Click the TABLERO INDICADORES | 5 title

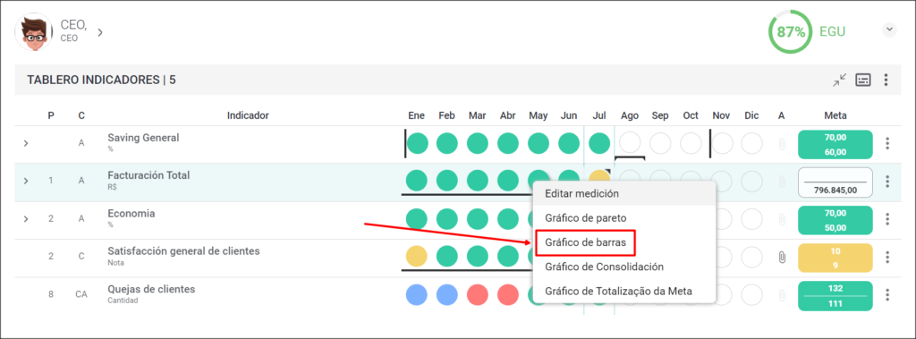point(102,81)
